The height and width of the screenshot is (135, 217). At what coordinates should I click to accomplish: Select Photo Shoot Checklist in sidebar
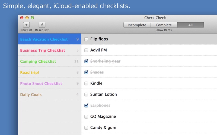pyautogui.click(x=50, y=83)
